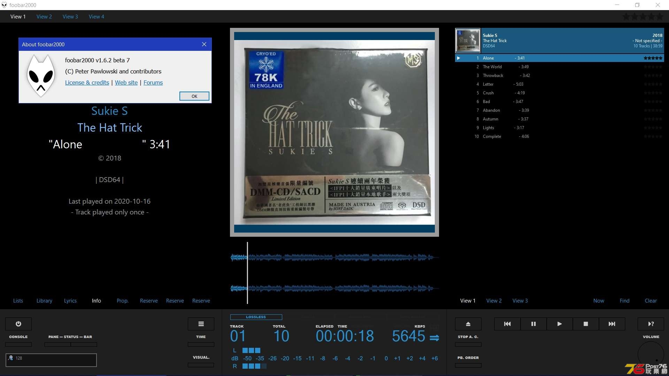
Task: Toggle the PANE indicator bar
Action: tap(57, 344)
